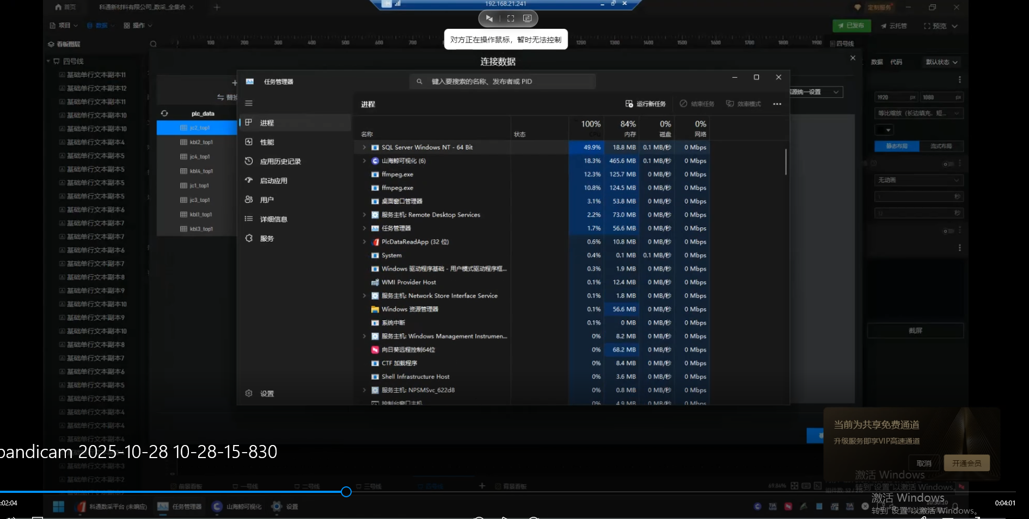Viewport: 1029px width, 519px height.
Task: Expand the SQL Server Windows NT process
Action: (x=364, y=147)
